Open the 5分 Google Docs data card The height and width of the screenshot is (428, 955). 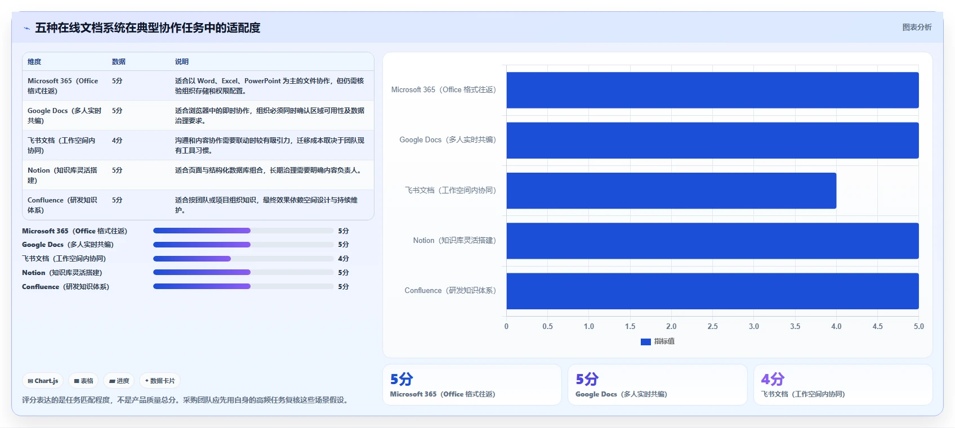click(657, 385)
